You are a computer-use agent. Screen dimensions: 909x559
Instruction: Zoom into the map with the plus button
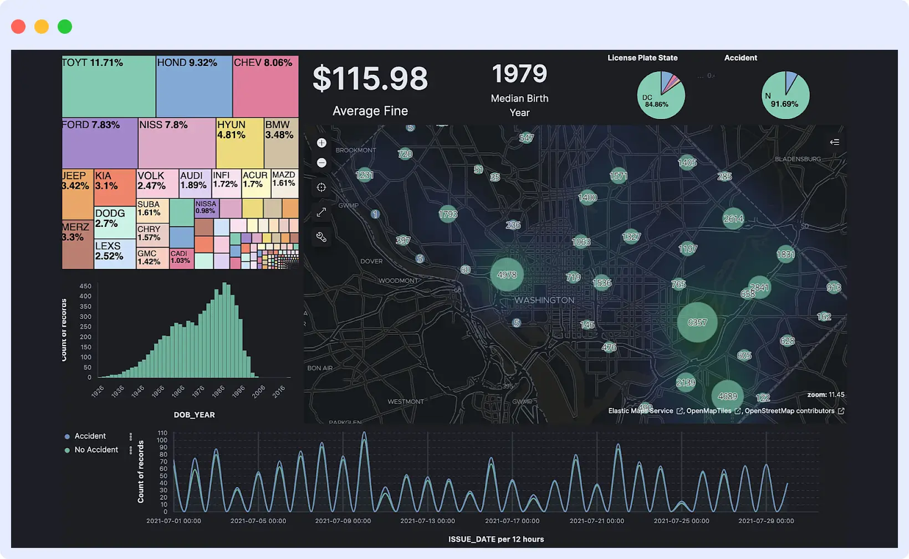click(321, 142)
